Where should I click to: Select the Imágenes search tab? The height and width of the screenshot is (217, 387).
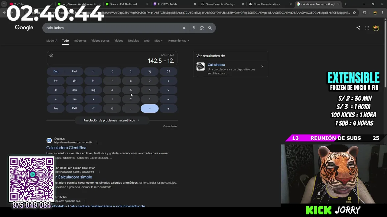pyautogui.click(x=80, y=41)
